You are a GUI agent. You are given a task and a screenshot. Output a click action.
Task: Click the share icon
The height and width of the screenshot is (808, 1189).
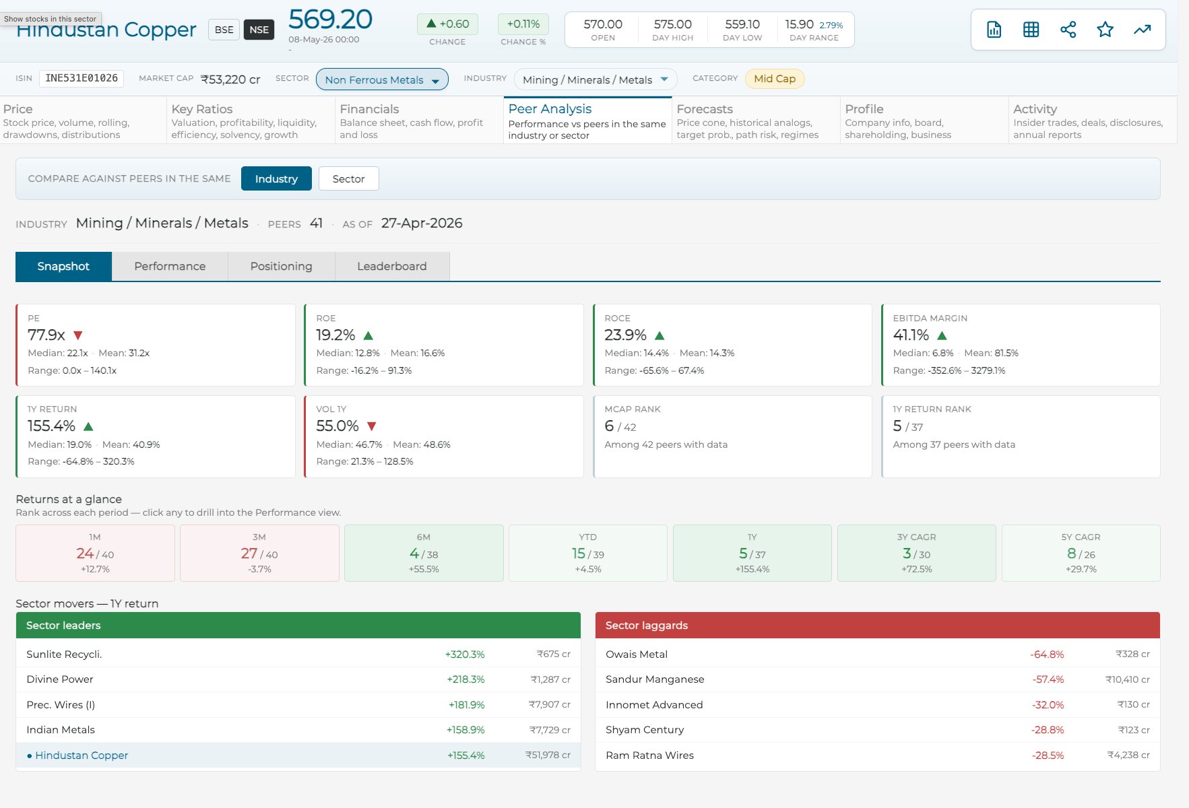1068,30
